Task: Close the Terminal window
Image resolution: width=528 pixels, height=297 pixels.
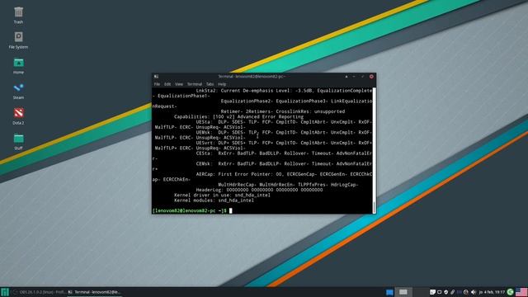Action: [x=371, y=77]
